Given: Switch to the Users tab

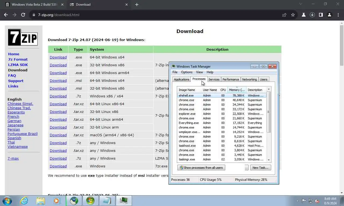Looking at the screenshot, I should [264, 79].
